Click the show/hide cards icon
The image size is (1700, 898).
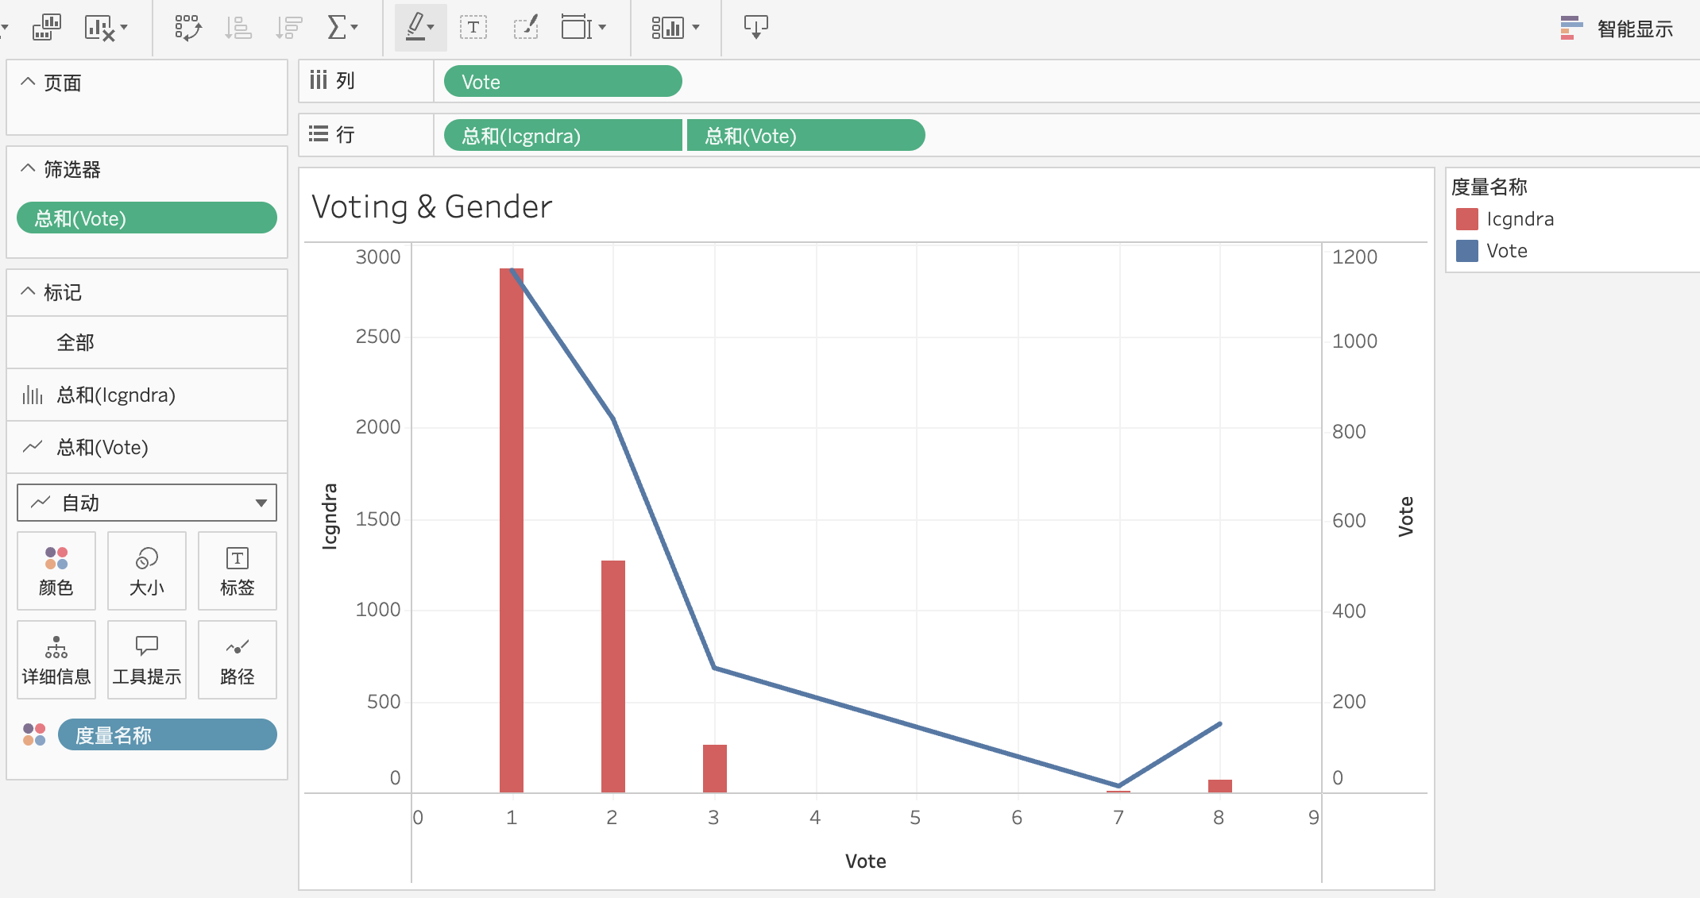668,28
